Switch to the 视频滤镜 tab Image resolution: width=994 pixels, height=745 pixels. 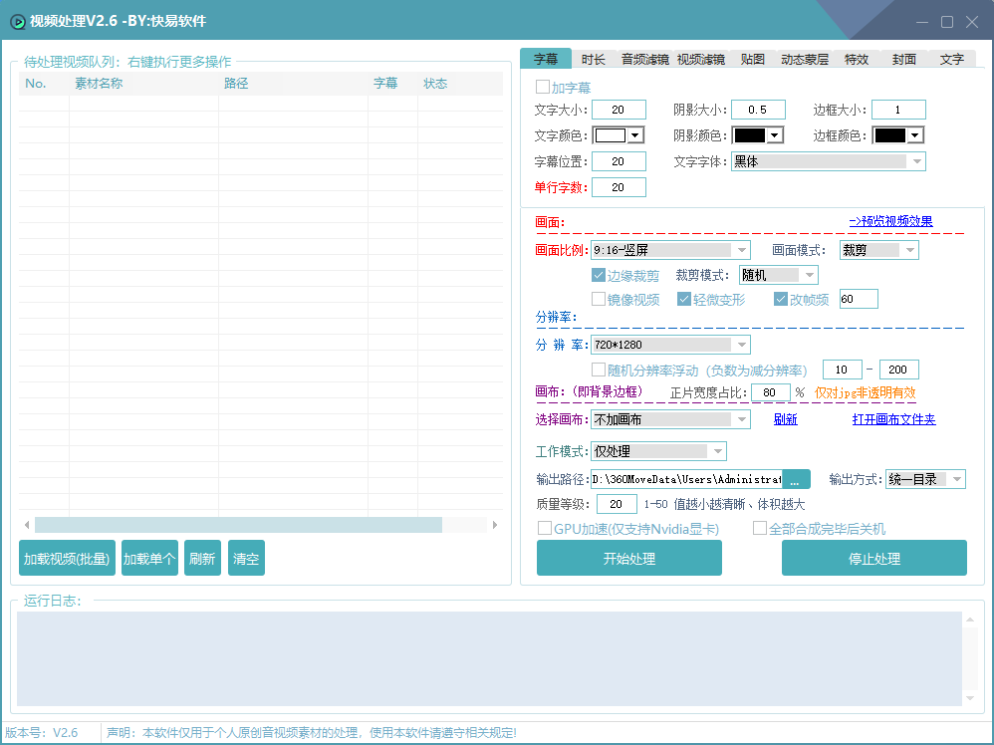click(699, 59)
